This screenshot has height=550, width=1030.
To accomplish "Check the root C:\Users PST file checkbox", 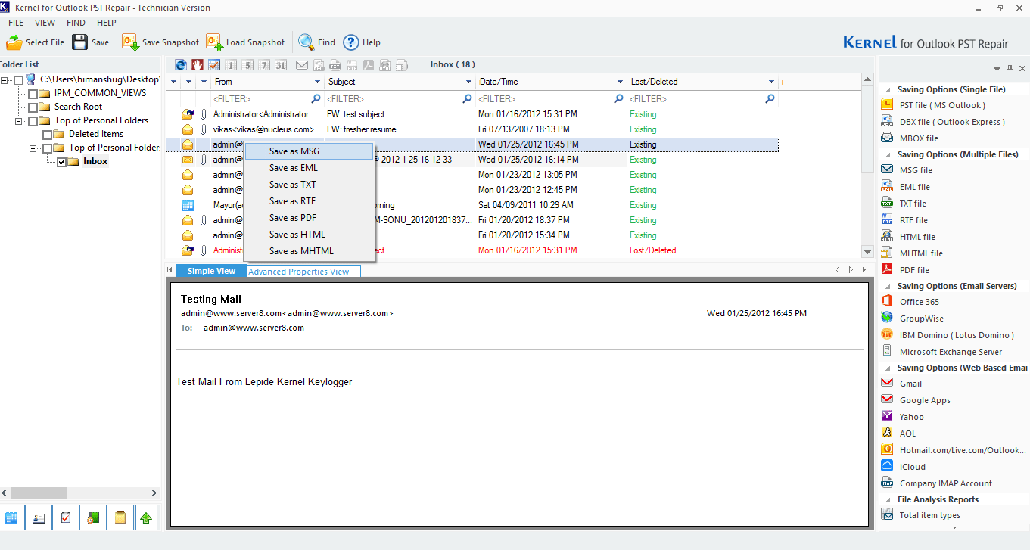I will (19, 79).
